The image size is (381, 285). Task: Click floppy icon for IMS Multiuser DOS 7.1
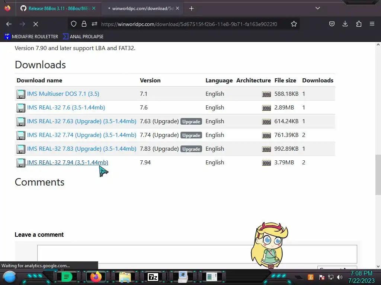click(21, 94)
